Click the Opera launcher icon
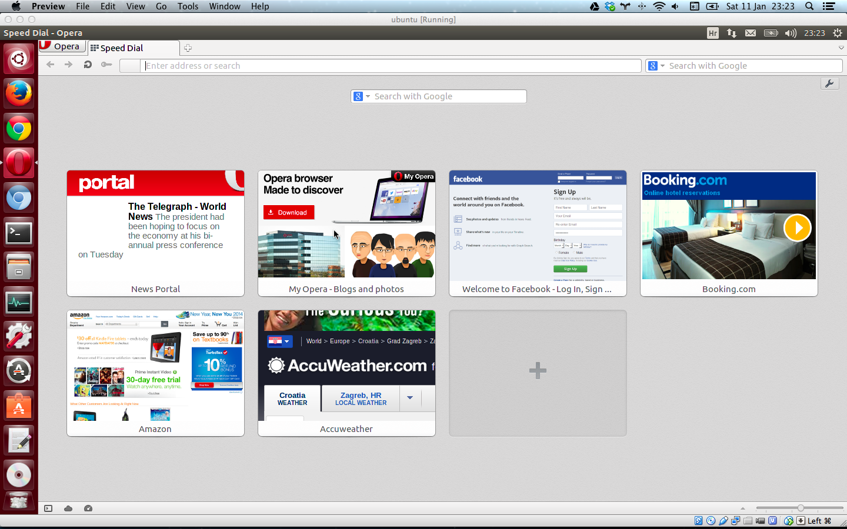The height and width of the screenshot is (529, 847). tap(19, 163)
